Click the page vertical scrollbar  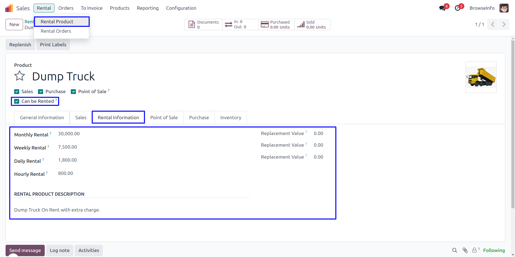[x=513, y=125]
